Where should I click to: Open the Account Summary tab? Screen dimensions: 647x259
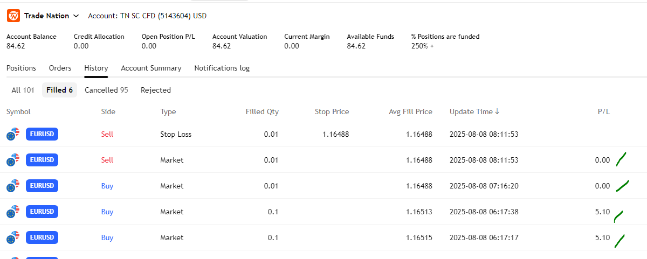click(151, 68)
